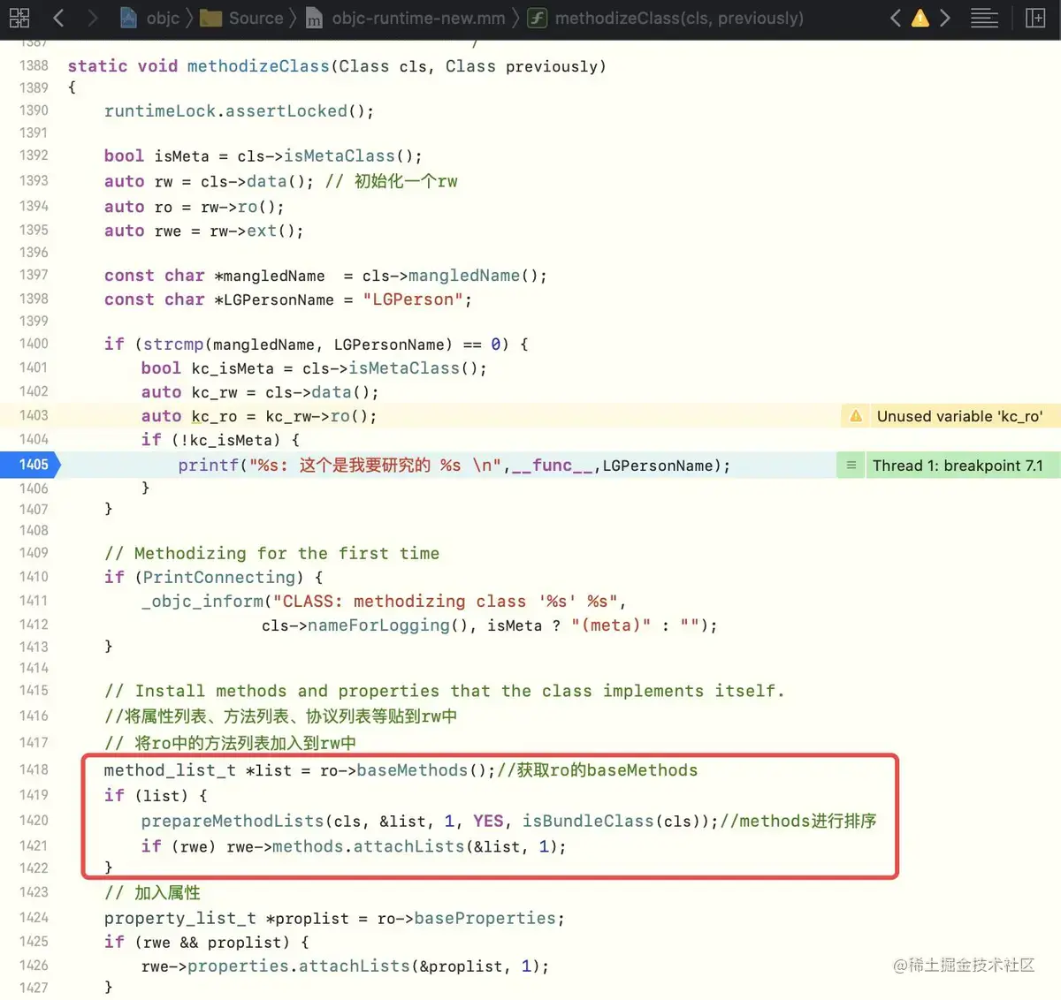
Task: Click strcmp call on line 1400
Action: coord(173,345)
